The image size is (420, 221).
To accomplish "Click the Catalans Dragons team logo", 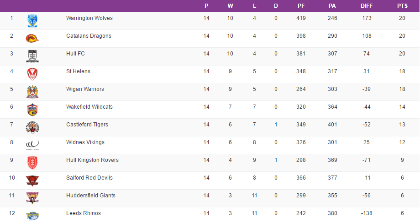I will coord(32,38).
